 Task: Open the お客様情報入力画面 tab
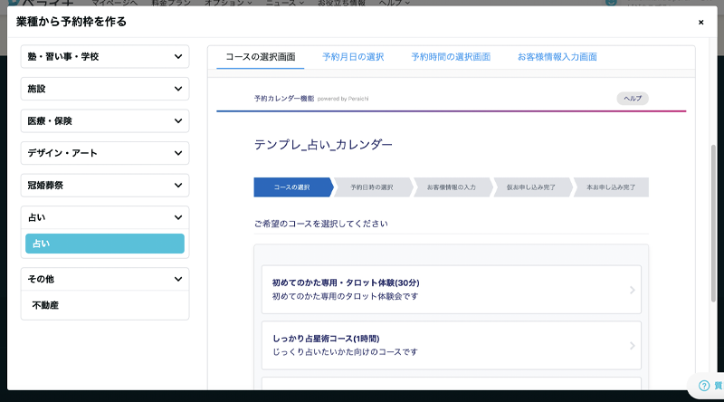point(557,56)
